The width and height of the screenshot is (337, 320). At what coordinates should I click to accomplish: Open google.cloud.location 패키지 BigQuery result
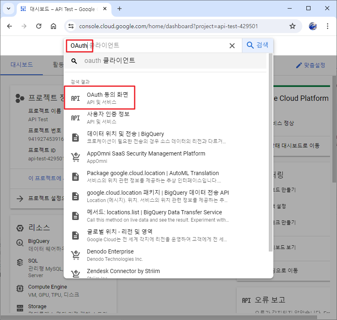(165, 196)
